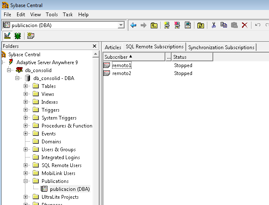Image resolution: width=269 pixels, height=205 pixels.
Task: Click the Cut scissors icon
Action: 214,25
